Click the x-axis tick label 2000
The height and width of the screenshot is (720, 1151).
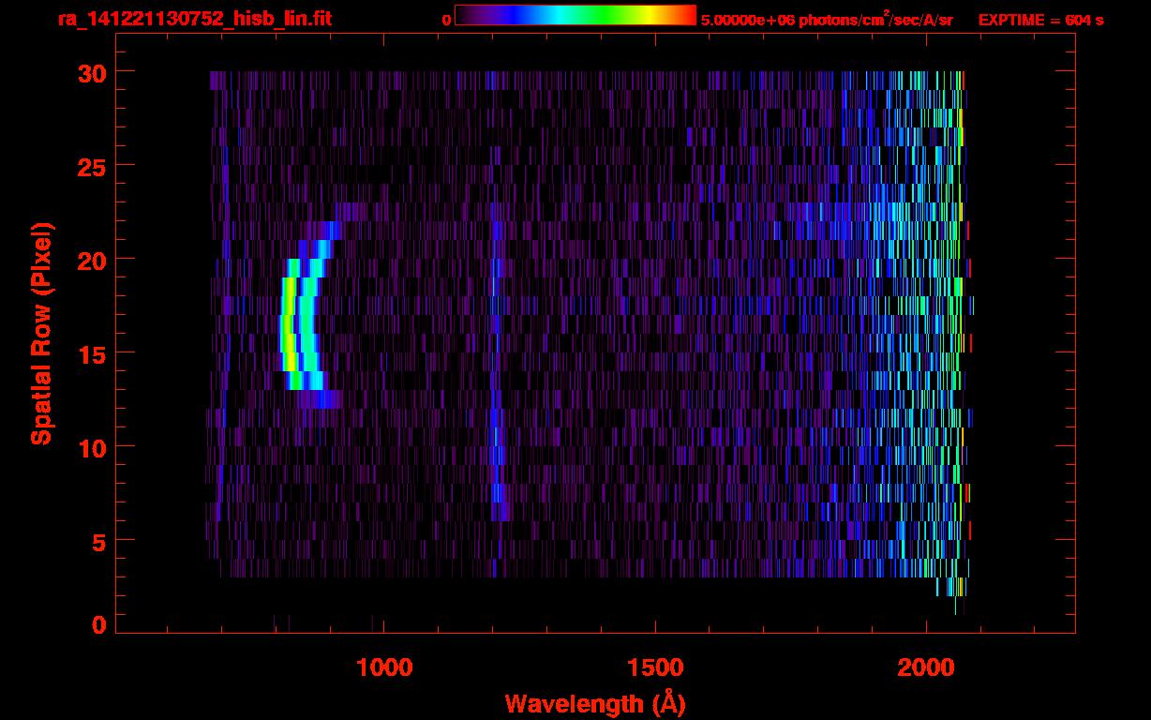tap(926, 667)
